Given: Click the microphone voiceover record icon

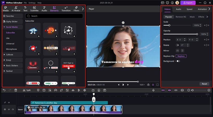Looking at the screenshot, I should coord(153,90).
